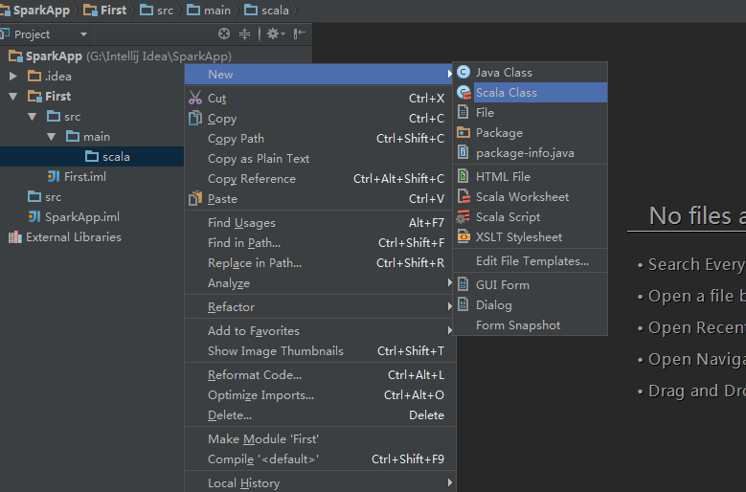Click the SparkApp.iml module file icon

point(34,216)
